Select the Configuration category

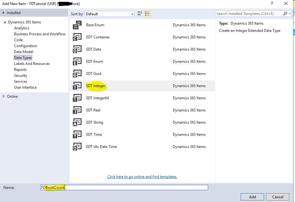click(x=26, y=46)
